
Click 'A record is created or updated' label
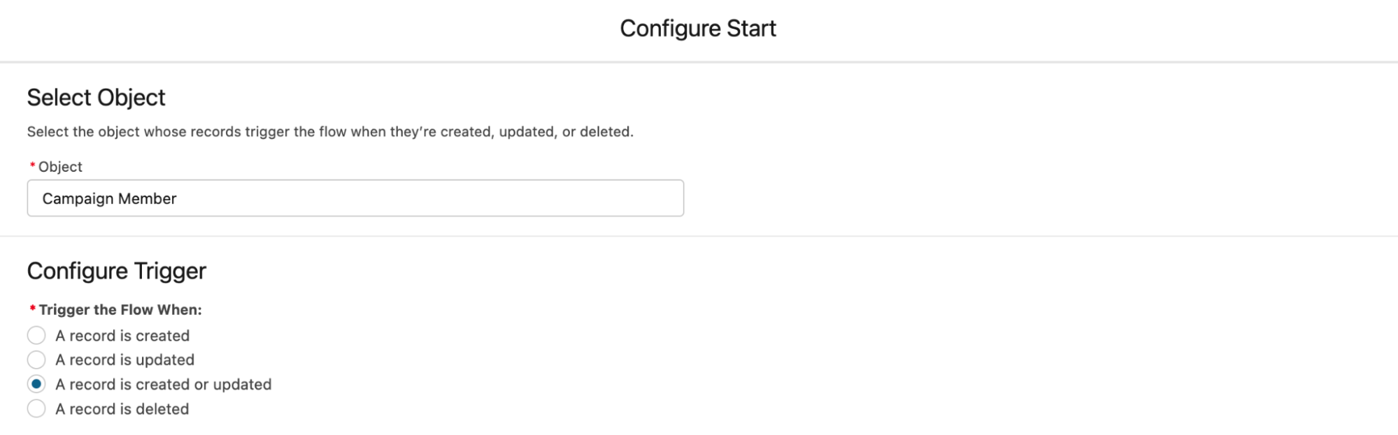tap(163, 385)
